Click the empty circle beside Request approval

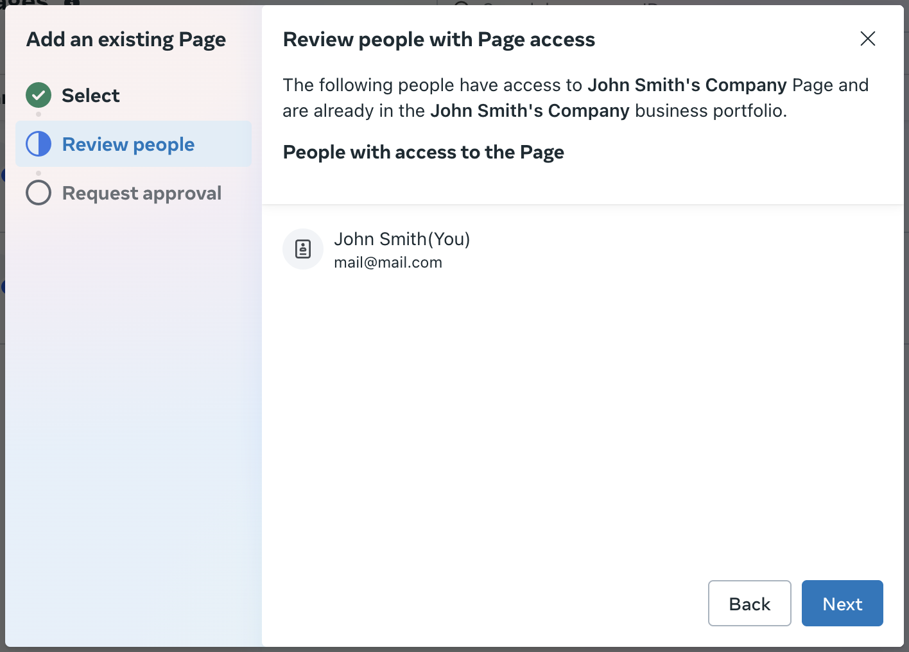coord(39,193)
